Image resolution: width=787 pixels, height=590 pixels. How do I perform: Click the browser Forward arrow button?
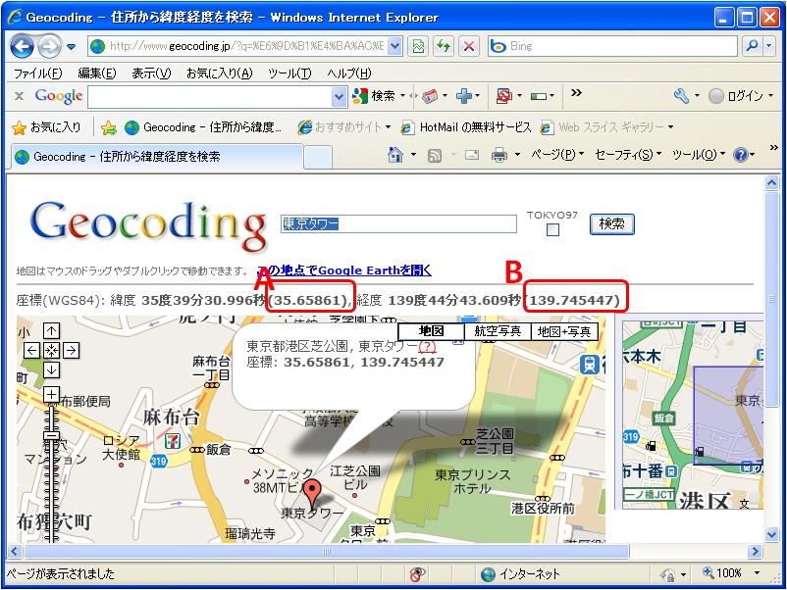(49, 47)
